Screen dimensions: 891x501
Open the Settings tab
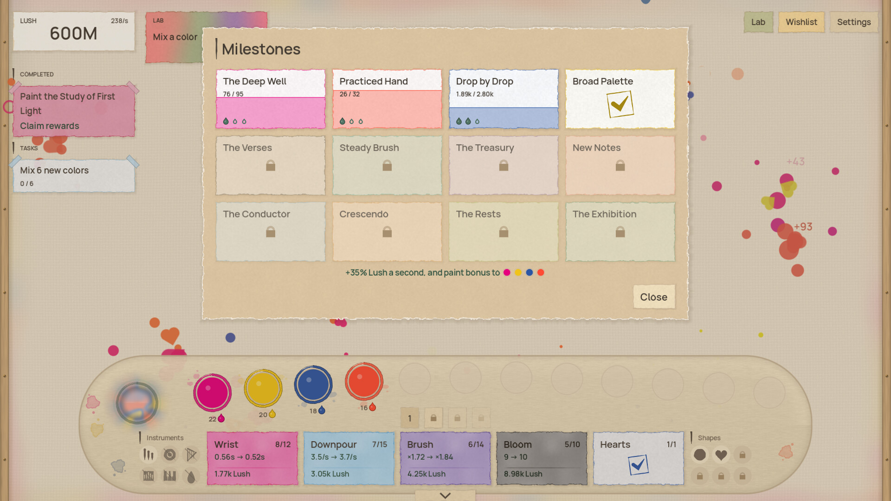[854, 22]
